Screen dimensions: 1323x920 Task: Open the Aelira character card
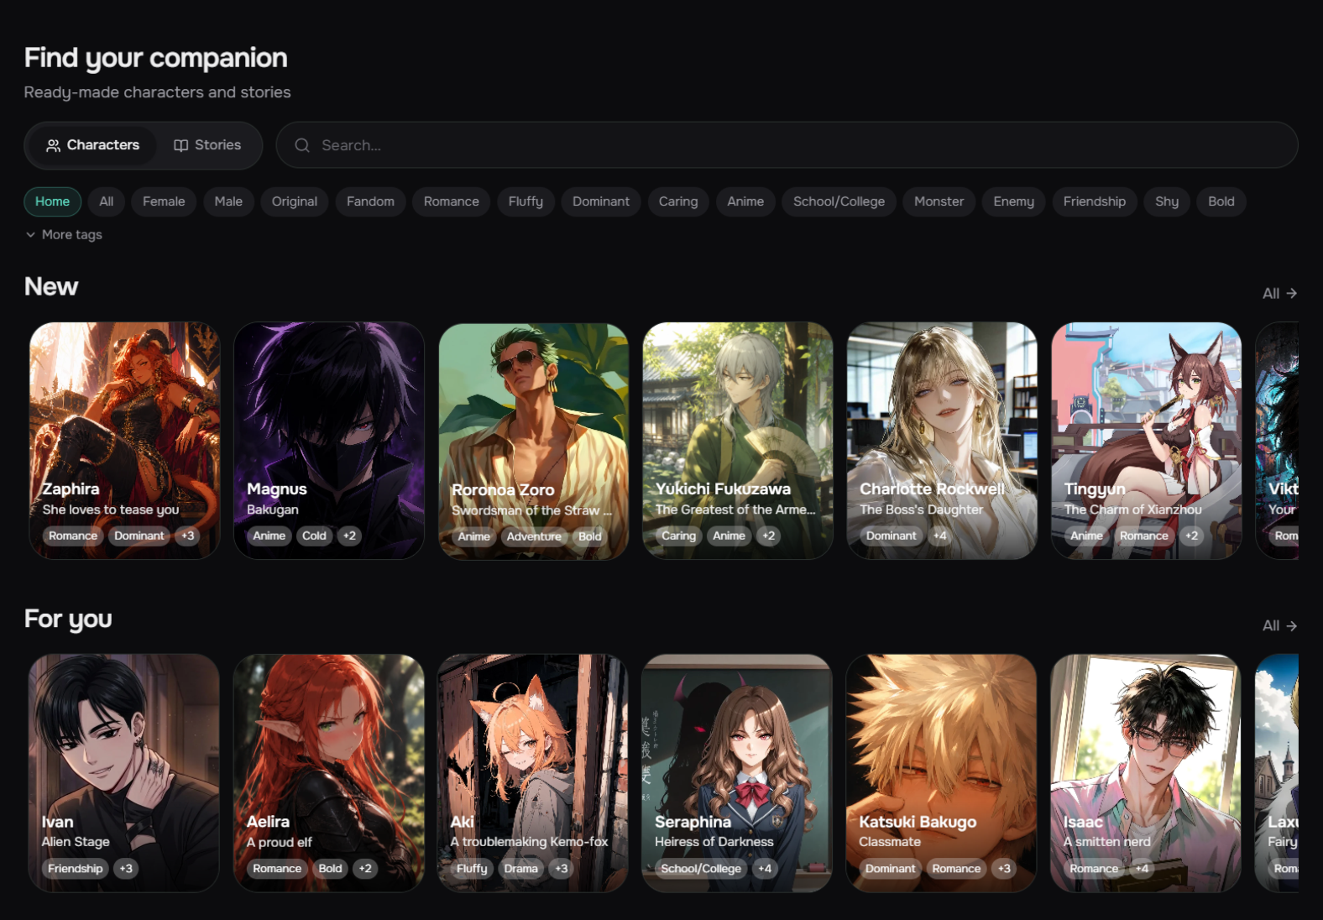pos(329,773)
